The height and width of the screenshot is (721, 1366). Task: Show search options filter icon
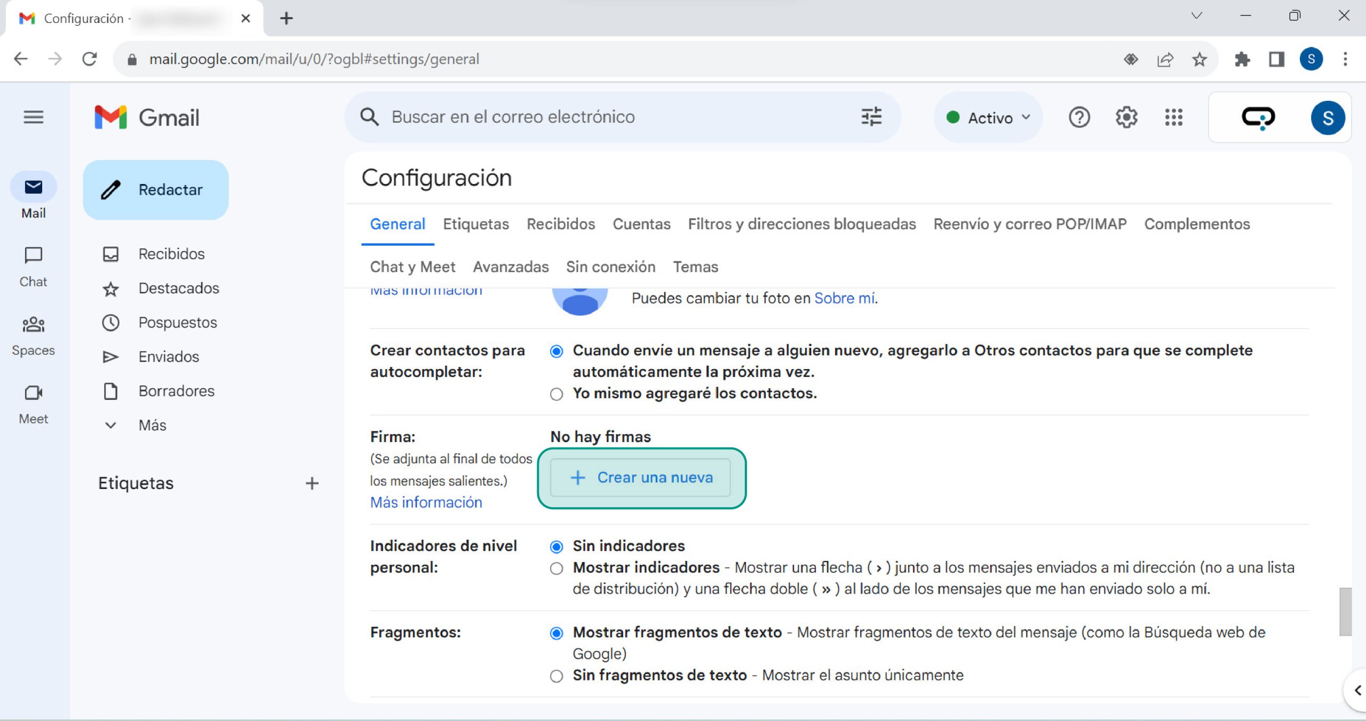point(871,117)
